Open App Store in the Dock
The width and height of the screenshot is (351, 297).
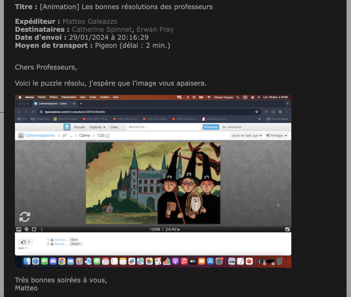click(210, 261)
